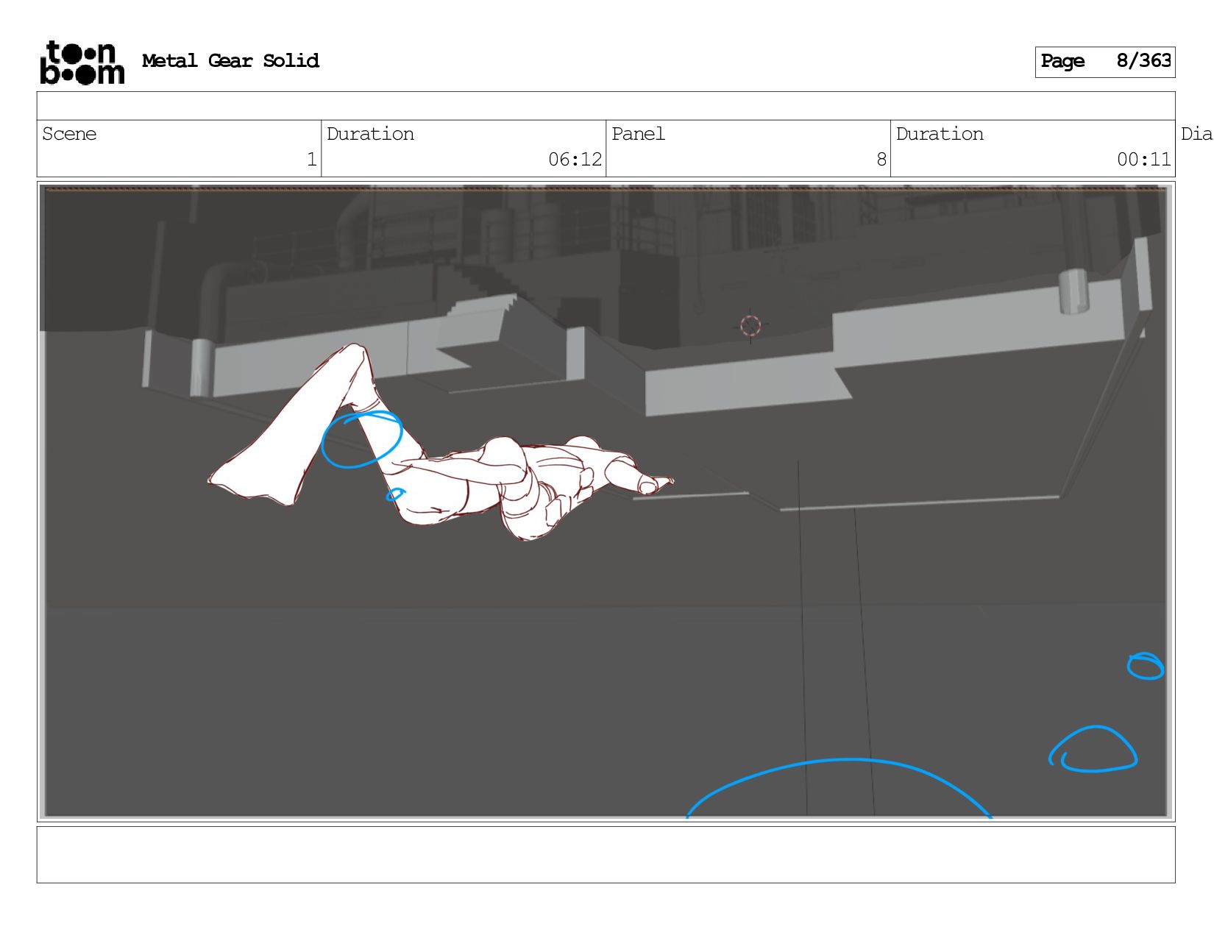Image resolution: width=1214 pixels, height=938 pixels.
Task: Click the scene duration value '06:12'
Action: 575,160
